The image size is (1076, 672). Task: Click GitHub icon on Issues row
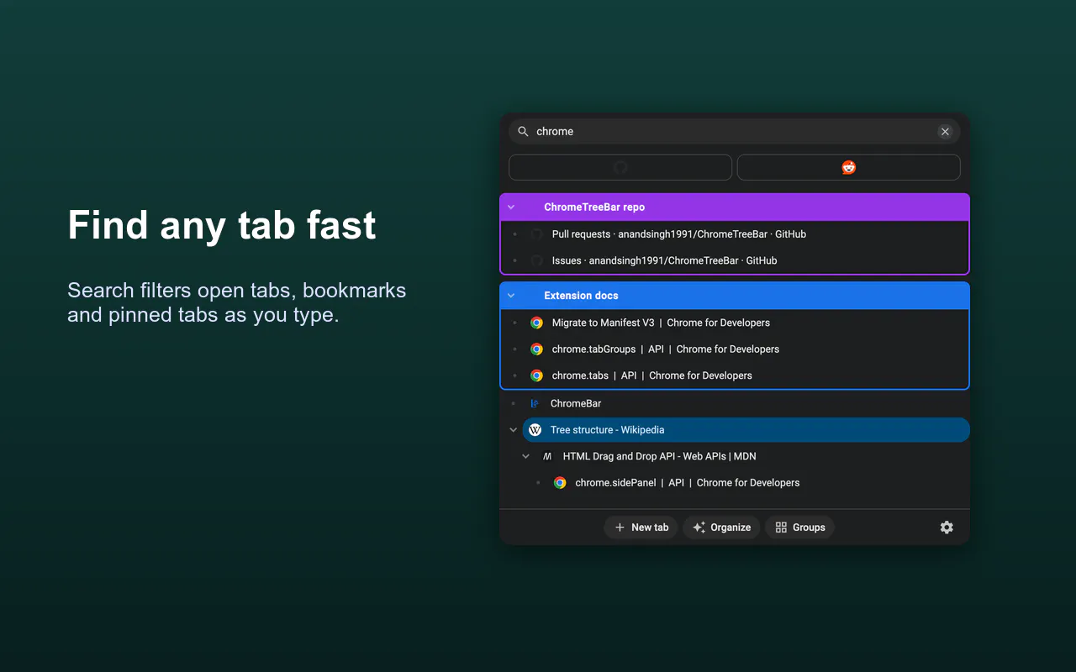coord(536,260)
